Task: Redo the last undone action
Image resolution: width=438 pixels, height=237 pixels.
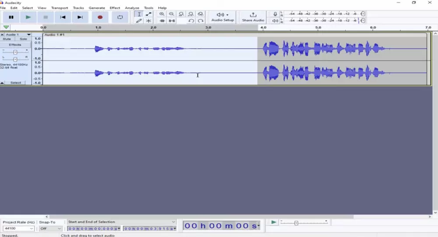Action: (x=201, y=21)
